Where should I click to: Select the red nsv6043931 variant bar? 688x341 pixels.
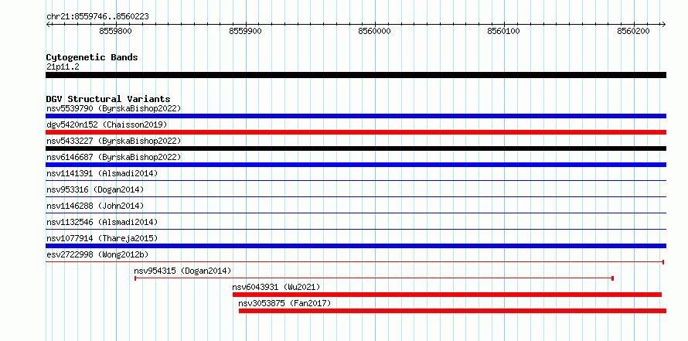click(x=447, y=295)
